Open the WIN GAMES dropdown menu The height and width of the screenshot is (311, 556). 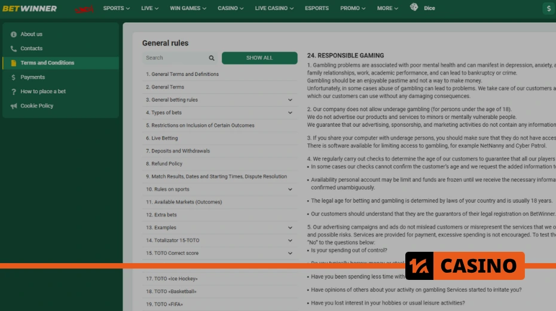coord(188,8)
